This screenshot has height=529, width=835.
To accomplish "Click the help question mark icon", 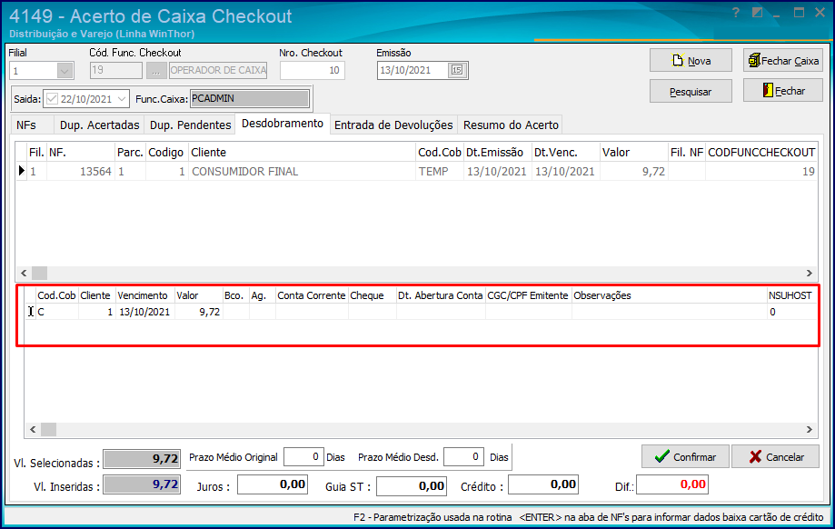I will (x=735, y=12).
